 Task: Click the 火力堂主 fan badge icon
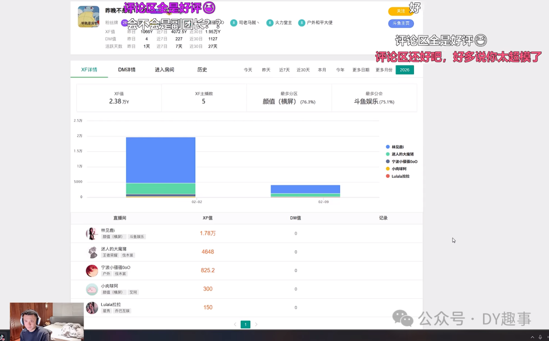269,23
